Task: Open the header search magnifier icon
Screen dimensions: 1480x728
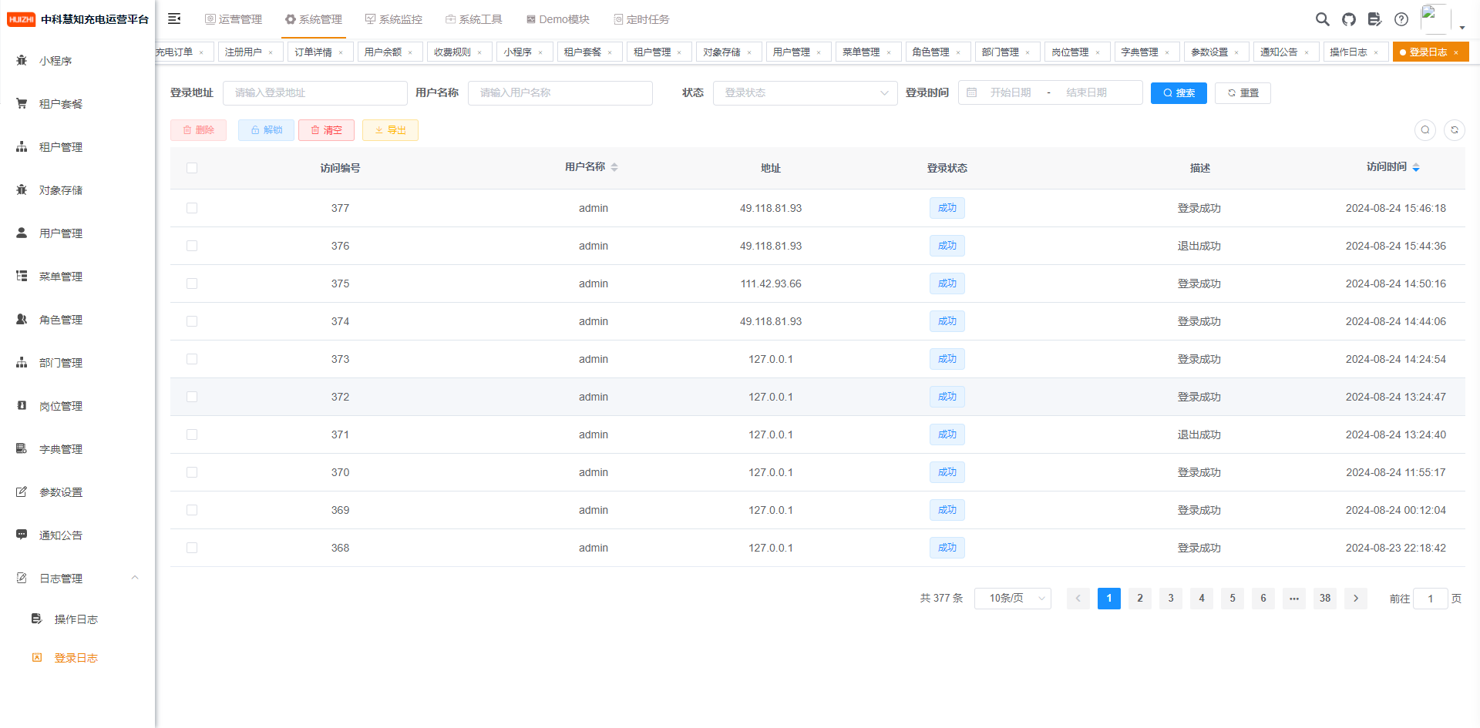Action: tap(1322, 19)
